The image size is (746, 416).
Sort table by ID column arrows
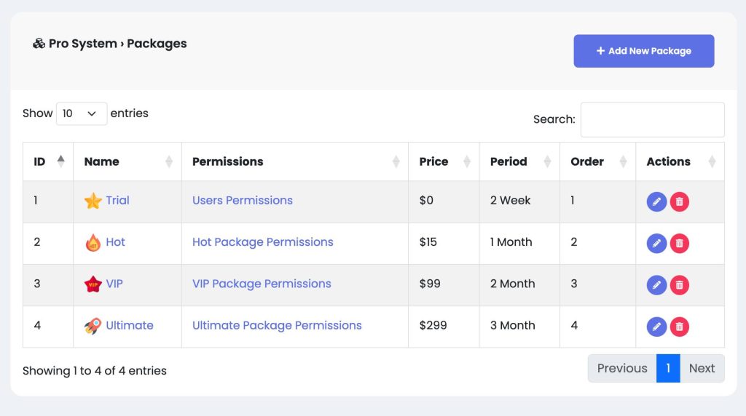coord(61,161)
